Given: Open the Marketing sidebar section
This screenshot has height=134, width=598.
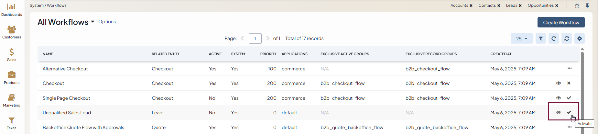Looking at the screenshot, I should click(12, 100).
